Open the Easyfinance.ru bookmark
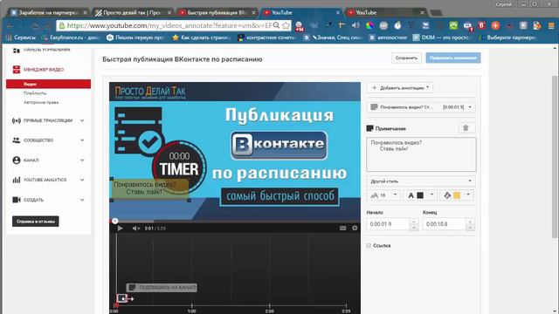This screenshot has width=559, height=314. point(72,38)
